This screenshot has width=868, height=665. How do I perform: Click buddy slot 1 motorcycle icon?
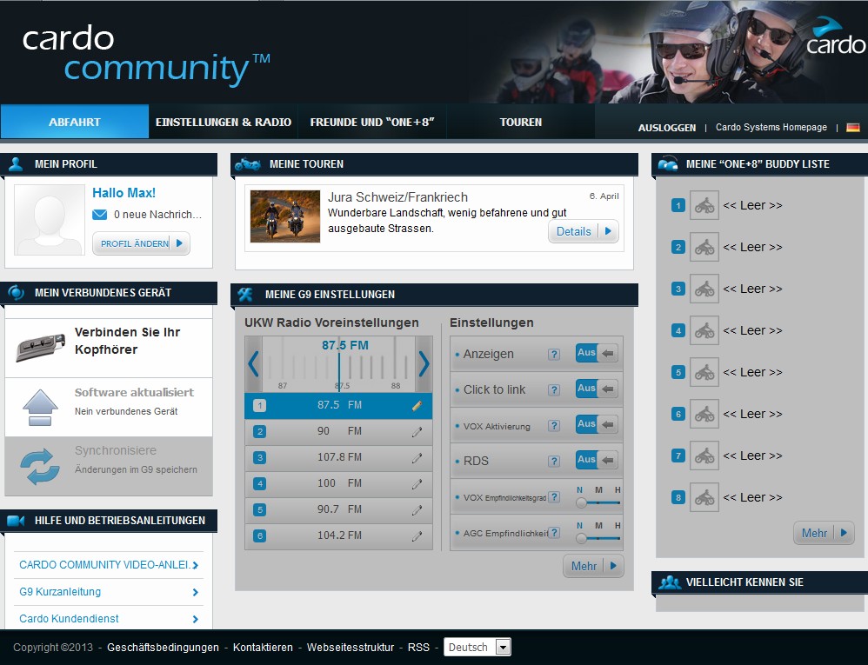(704, 205)
